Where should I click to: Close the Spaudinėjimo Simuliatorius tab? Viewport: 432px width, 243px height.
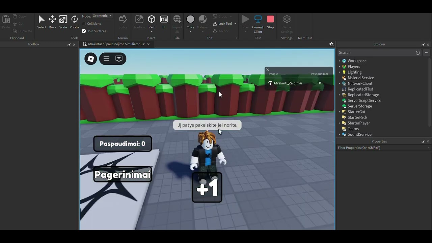point(148,44)
